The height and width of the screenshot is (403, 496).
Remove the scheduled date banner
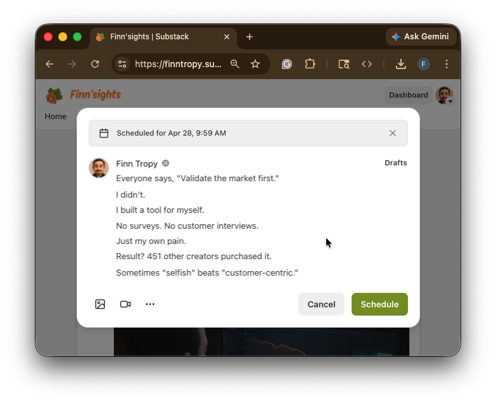tap(393, 133)
